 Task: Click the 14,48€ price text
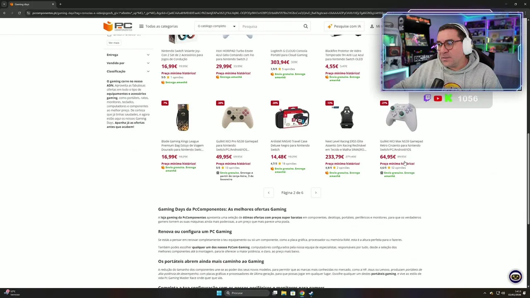click(x=278, y=157)
